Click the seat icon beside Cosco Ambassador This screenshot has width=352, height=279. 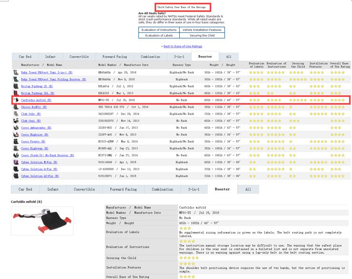(16, 127)
